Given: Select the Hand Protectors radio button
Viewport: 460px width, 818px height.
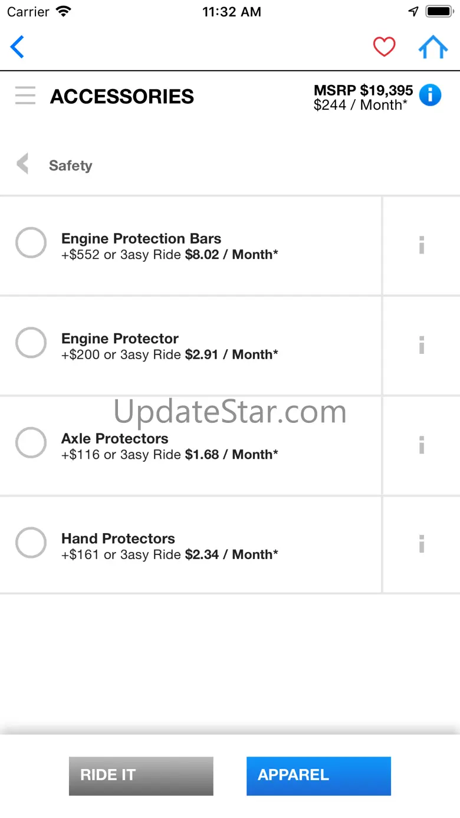Looking at the screenshot, I should point(31,543).
